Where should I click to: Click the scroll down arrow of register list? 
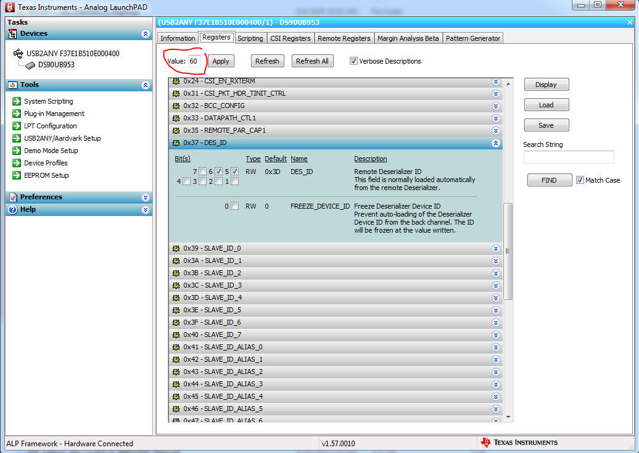coord(508,417)
